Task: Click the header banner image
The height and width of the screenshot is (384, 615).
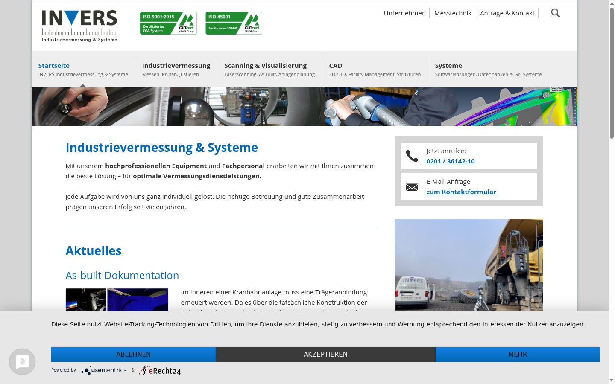Action: 305,107
